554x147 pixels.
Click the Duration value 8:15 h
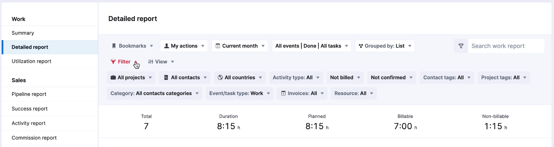tap(229, 126)
